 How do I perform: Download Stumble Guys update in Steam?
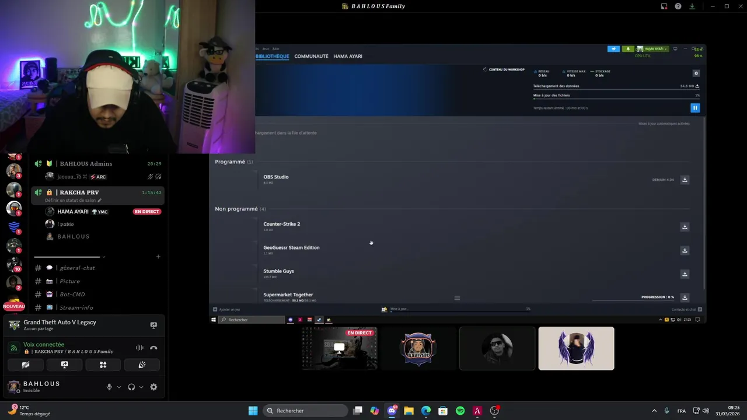coord(685,274)
